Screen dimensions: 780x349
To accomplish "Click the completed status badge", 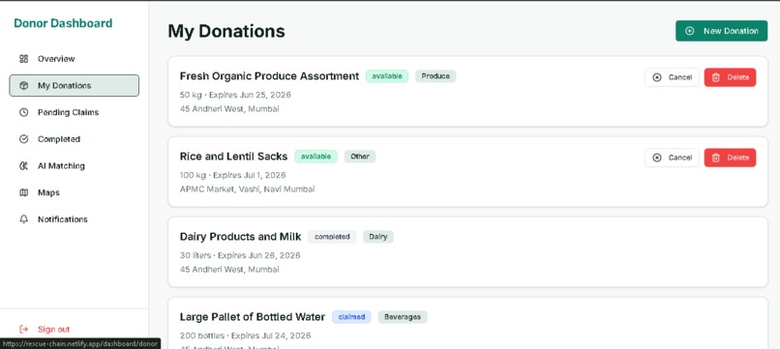I will point(332,237).
